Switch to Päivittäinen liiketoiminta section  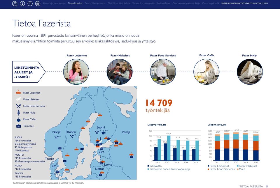(x=119, y=3)
